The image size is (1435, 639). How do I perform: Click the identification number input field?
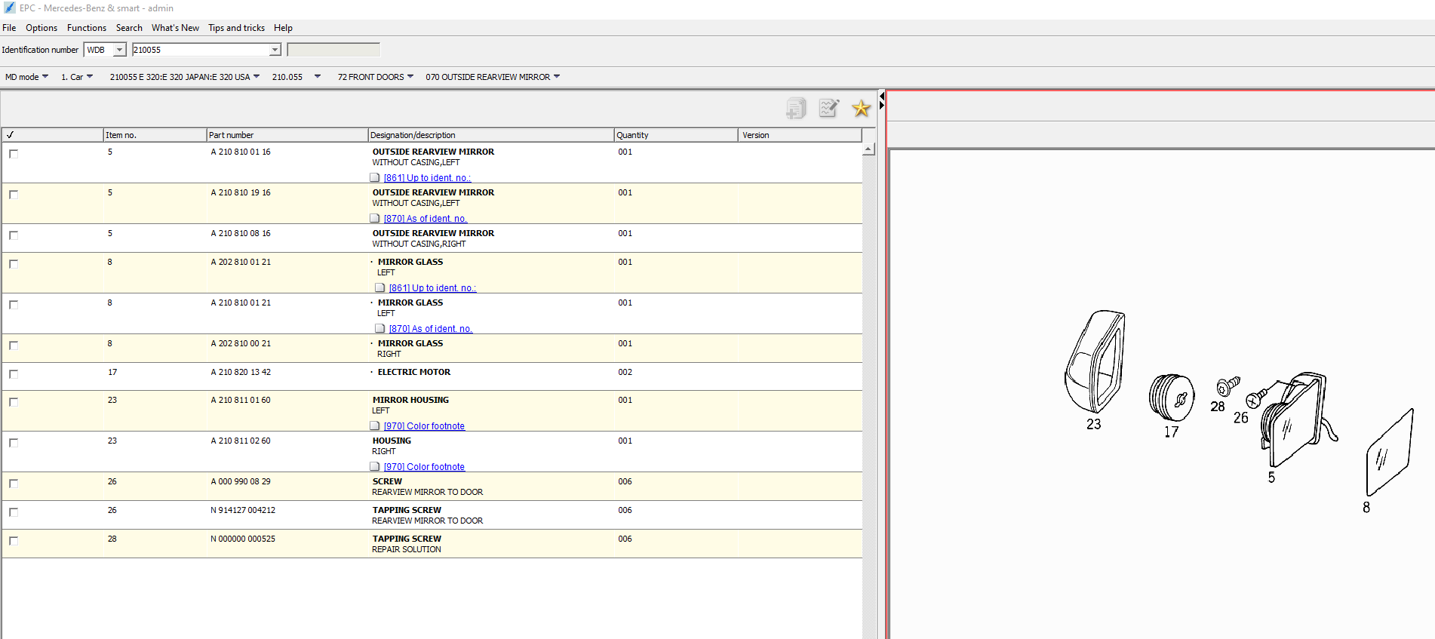[200, 50]
